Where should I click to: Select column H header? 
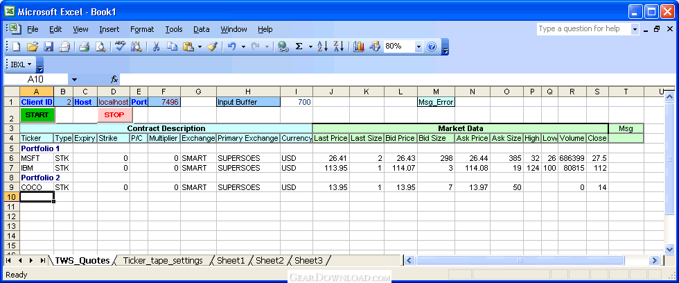(x=248, y=92)
